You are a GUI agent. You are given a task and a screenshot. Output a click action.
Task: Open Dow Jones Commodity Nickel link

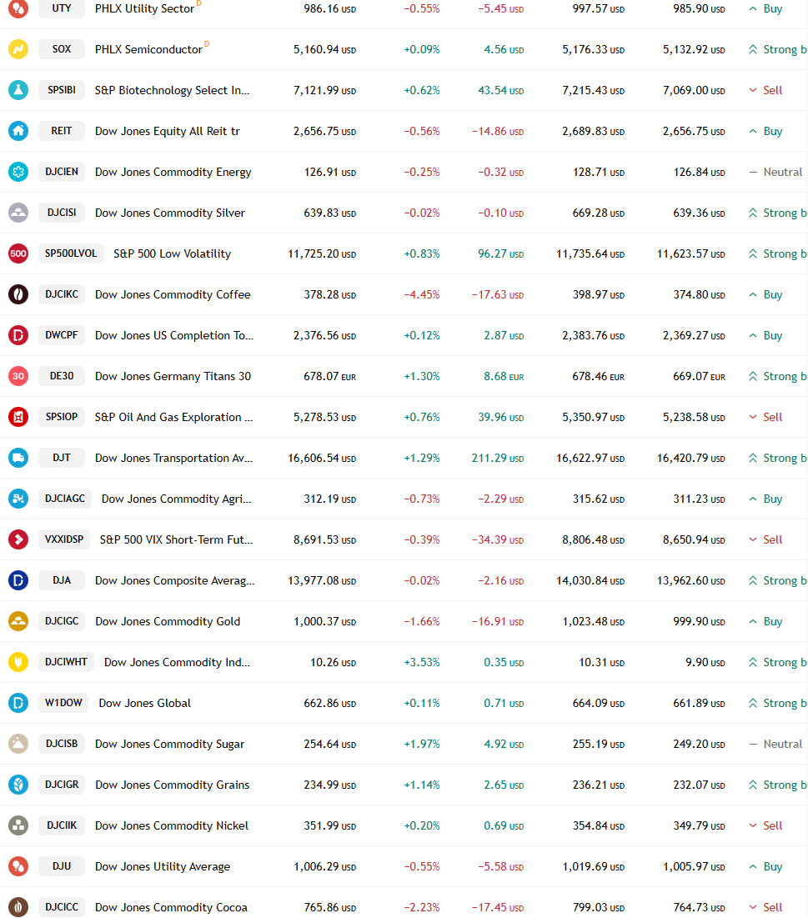172,825
